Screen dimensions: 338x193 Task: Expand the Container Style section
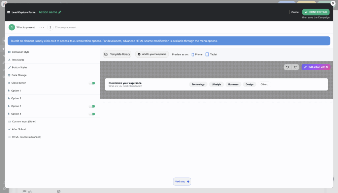20,52
